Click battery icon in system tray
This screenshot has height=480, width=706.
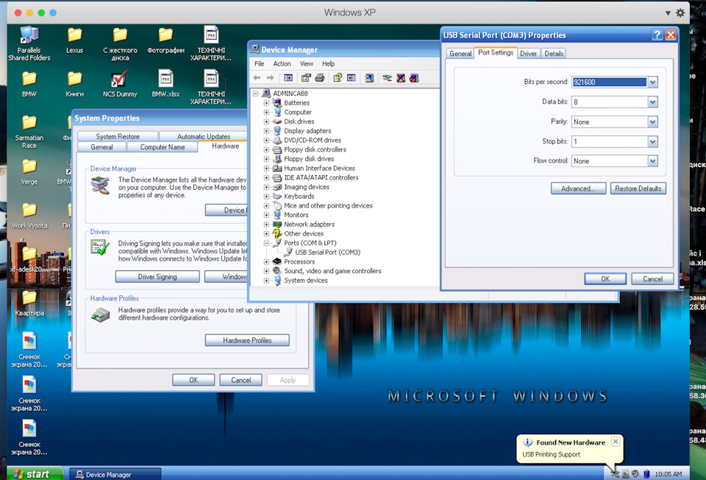point(646,473)
